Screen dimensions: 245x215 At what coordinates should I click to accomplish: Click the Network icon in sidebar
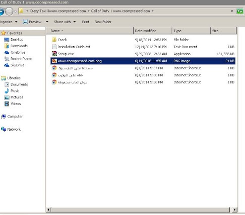(4, 129)
